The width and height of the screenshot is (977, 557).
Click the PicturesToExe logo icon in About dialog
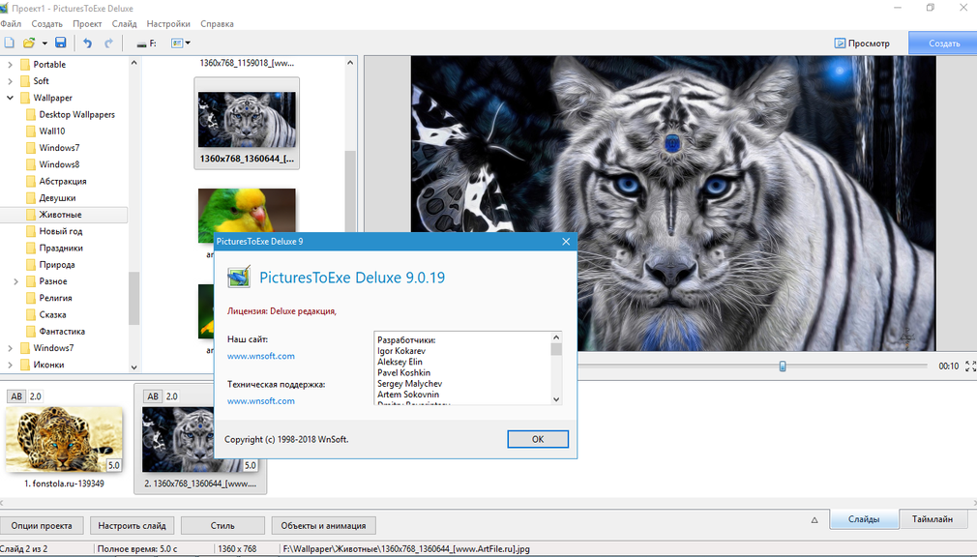pyautogui.click(x=239, y=278)
